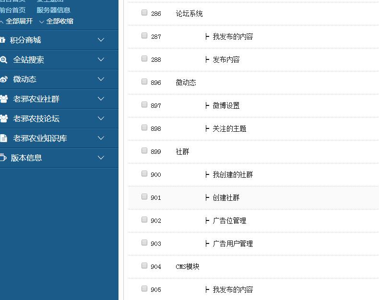Screen dimensions: 379x300
Task: Select the checkbox for row 901 创建社群
Action: tap(144, 197)
